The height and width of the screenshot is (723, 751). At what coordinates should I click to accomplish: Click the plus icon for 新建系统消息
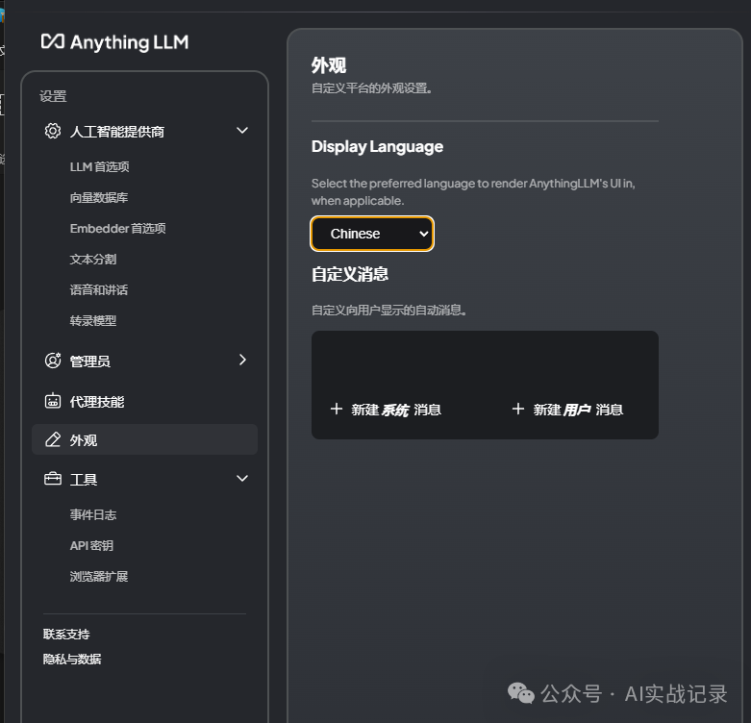pos(337,409)
